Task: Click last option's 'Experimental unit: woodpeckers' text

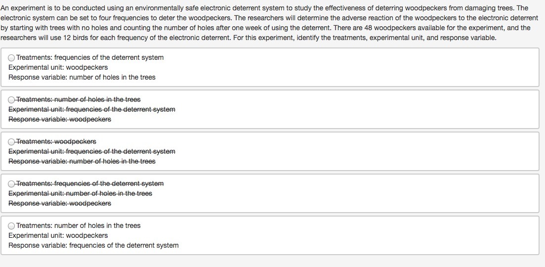Action: [58, 235]
